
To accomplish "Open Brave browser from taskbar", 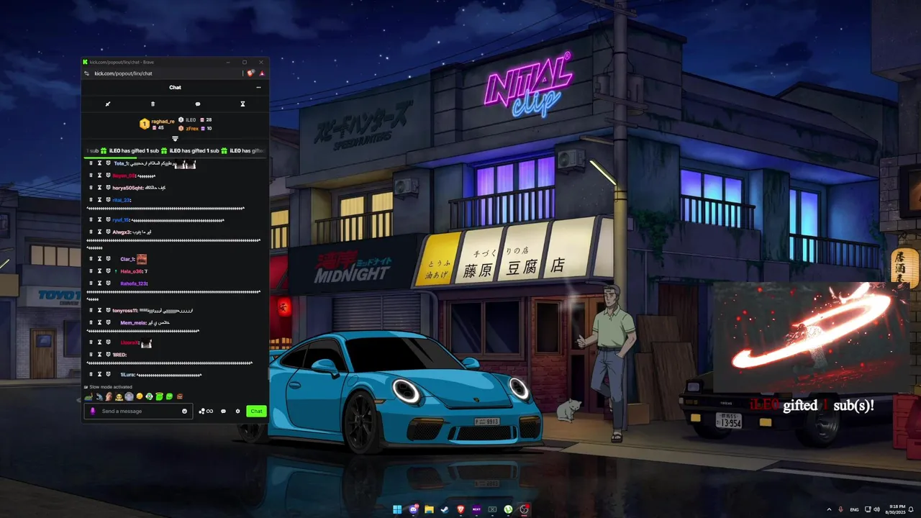I will coord(460,509).
